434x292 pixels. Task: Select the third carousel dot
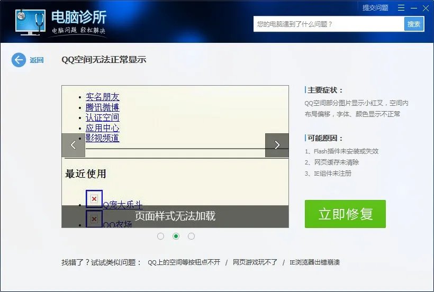pyautogui.click(x=191, y=236)
